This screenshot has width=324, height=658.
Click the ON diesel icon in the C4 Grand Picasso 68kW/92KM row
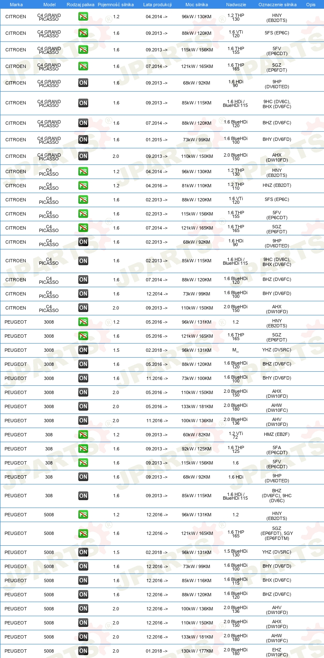tap(83, 83)
